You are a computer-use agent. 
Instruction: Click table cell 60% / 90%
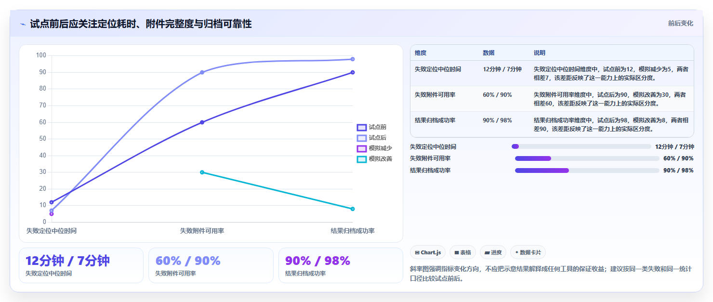coord(497,95)
